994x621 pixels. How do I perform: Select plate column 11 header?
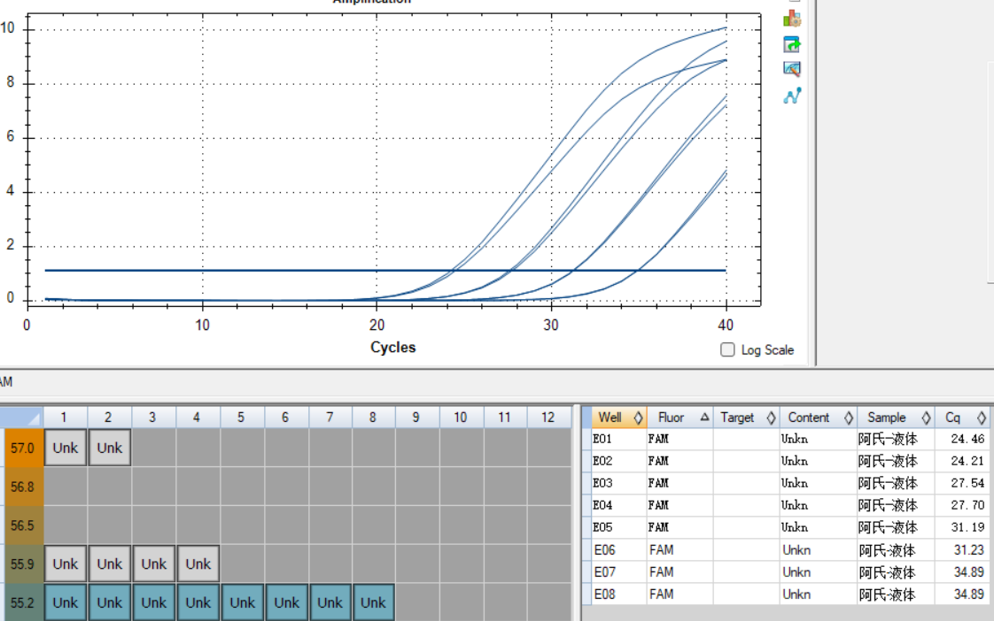pos(505,418)
